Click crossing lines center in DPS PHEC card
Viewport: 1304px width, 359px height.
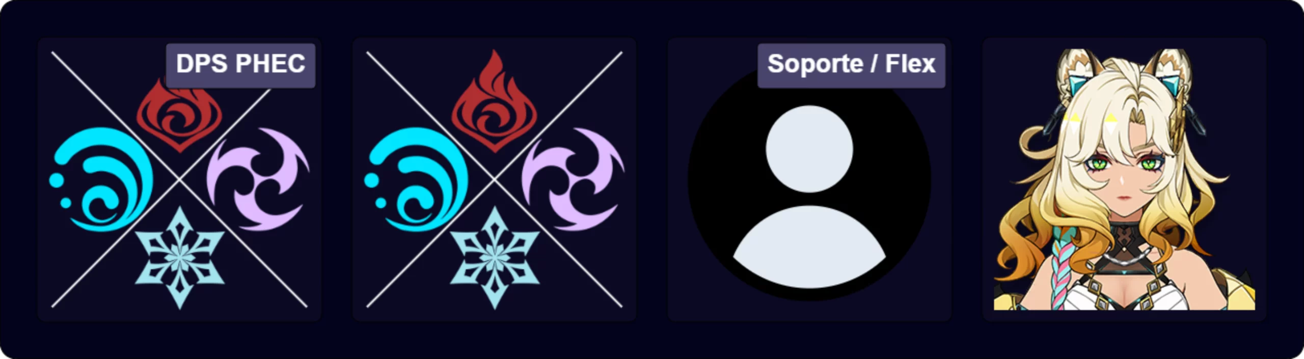point(179,179)
